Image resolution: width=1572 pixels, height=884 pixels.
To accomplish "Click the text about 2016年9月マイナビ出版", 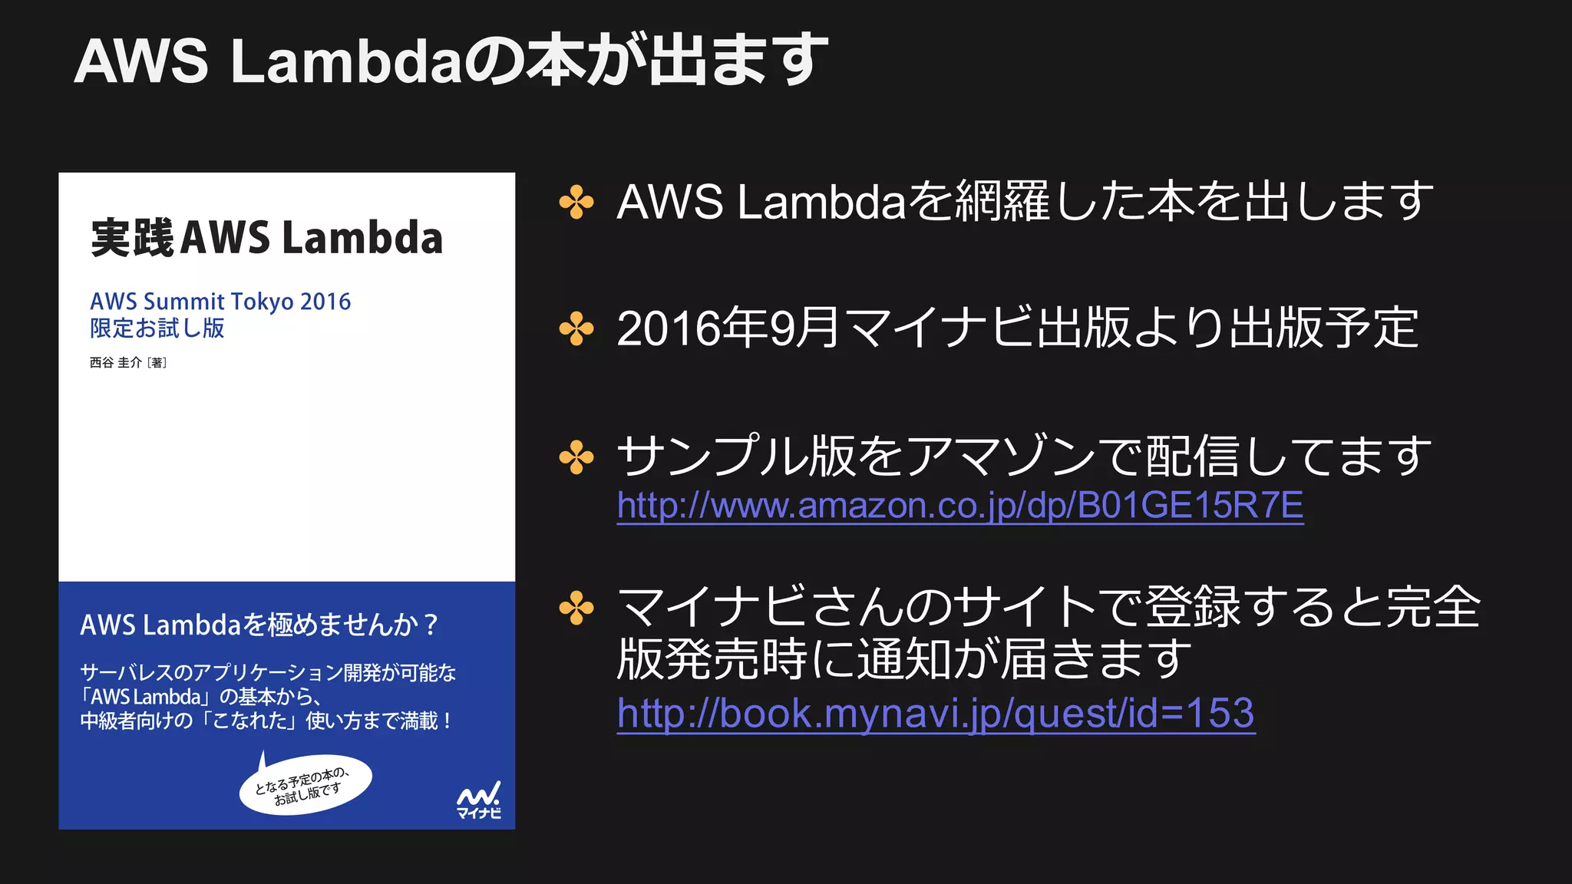I will [x=1017, y=329].
